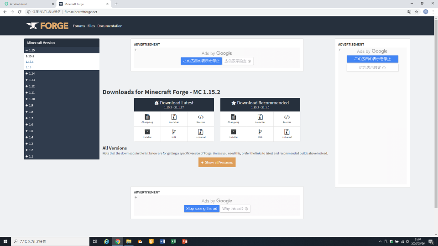Viewport: 438px width, 246px height.
Task: Open a new browser tab
Action: (116, 4)
